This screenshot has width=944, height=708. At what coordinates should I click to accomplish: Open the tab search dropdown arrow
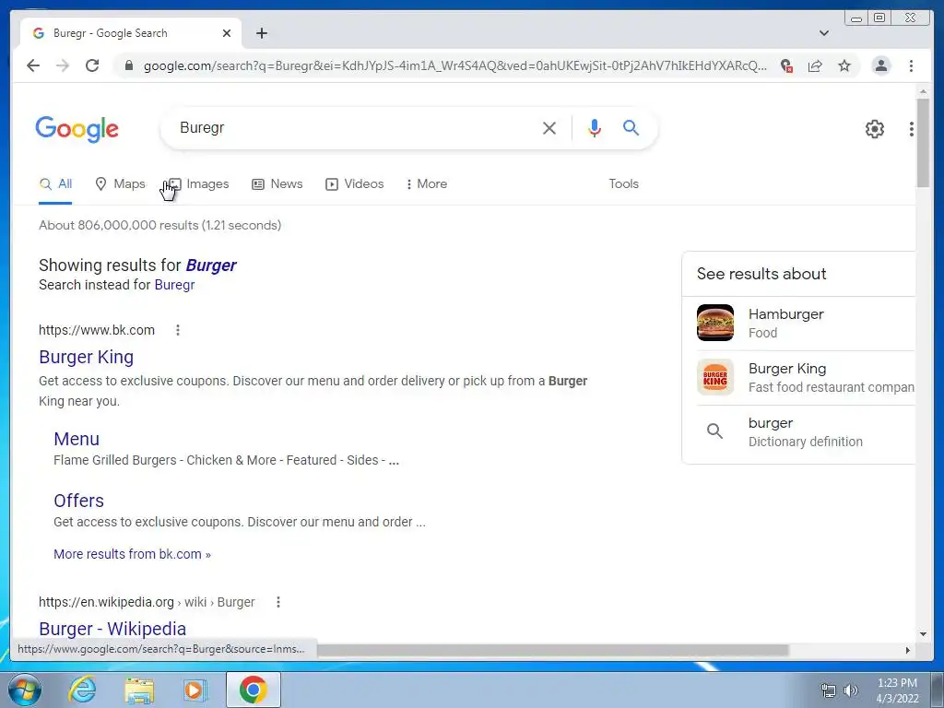[824, 33]
